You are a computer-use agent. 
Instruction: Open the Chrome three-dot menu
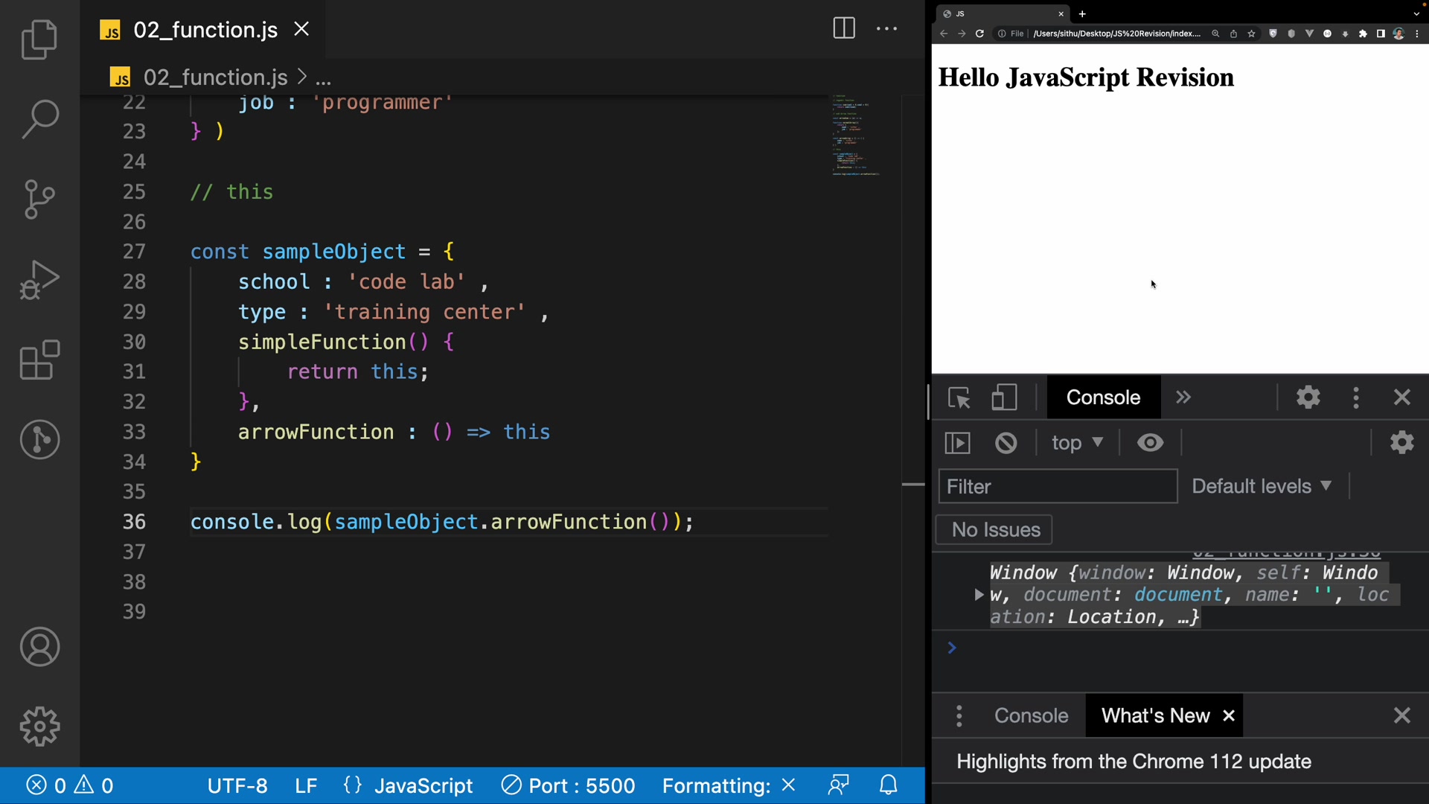pos(1416,33)
